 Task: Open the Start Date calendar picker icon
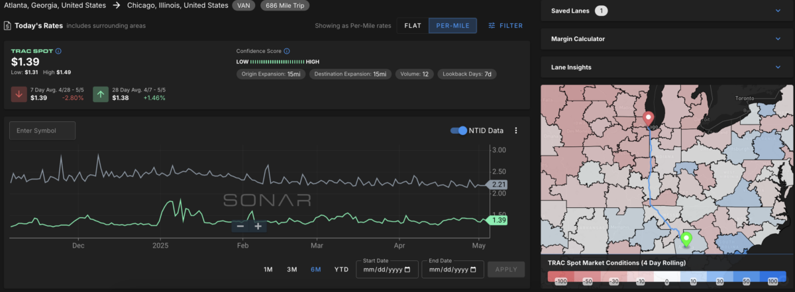[x=407, y=269]
